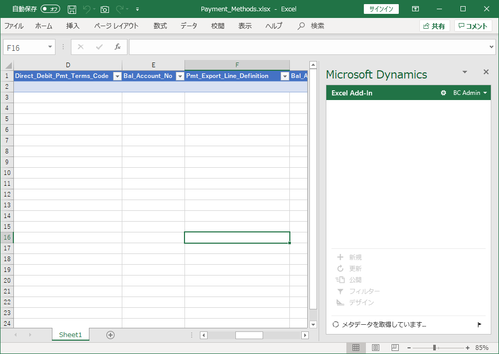The image size is (499, 354).
Task: Open the 数式 tab
Action: point(160,26)
